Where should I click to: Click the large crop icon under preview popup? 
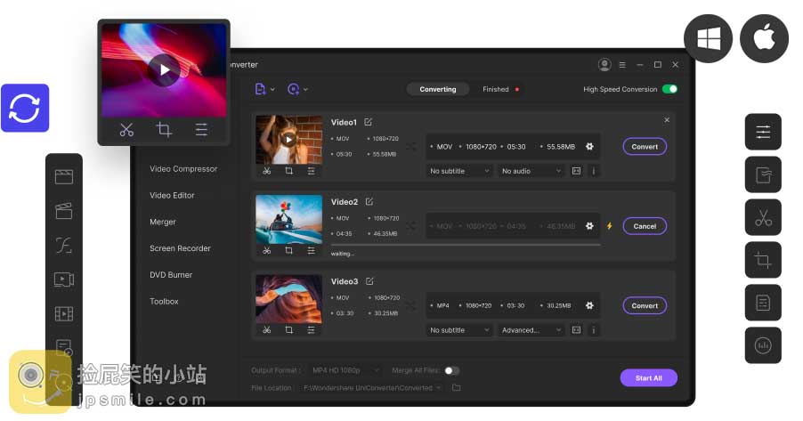pyautogui.click(x=164, y=130)
